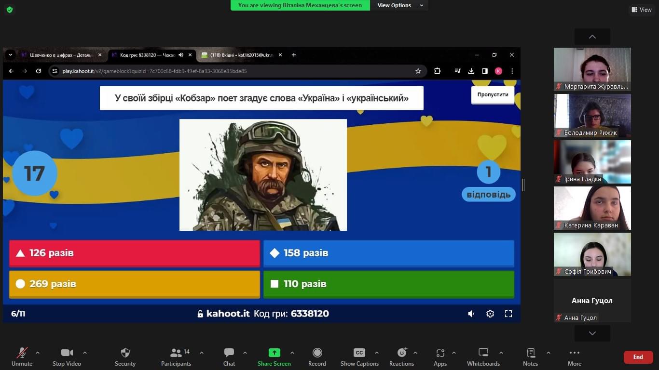Open Chrome downloads
This screenshot has width=659, height=370.
[471, 71]
